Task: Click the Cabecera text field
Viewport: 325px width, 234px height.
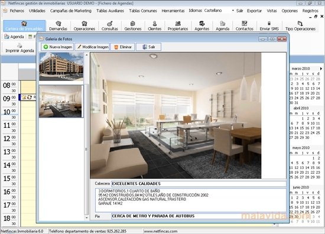Action: pos(199,184)
